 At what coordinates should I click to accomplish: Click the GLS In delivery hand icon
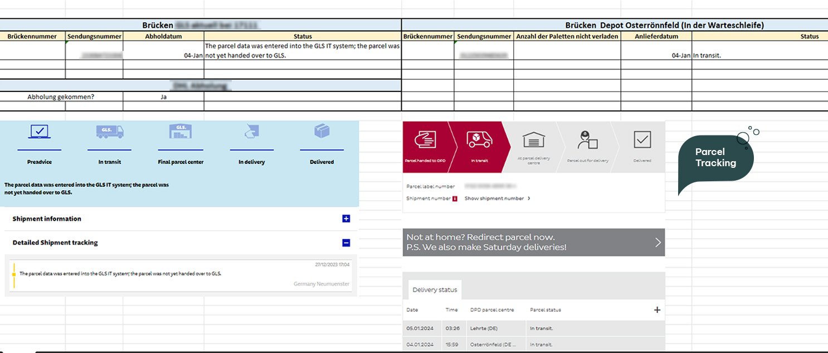point(251,132)
